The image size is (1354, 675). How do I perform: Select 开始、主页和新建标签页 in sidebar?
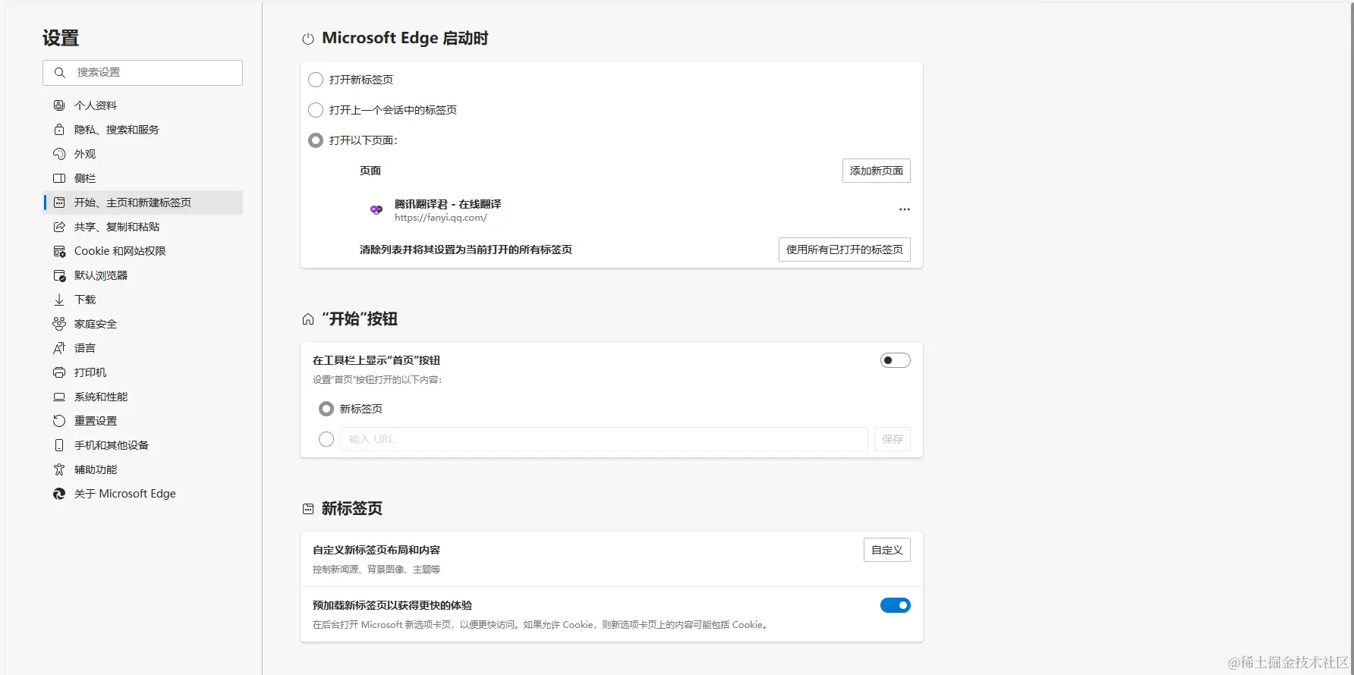(143, 202)
